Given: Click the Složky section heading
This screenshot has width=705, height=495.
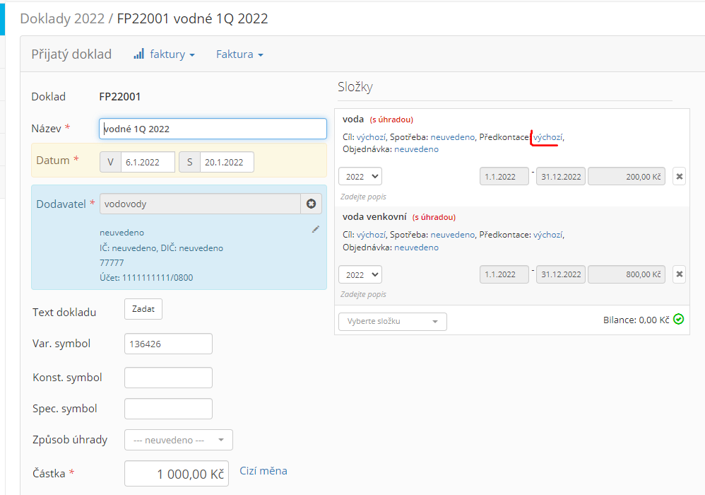Looking at the screenshot, I should click(355, 87).
